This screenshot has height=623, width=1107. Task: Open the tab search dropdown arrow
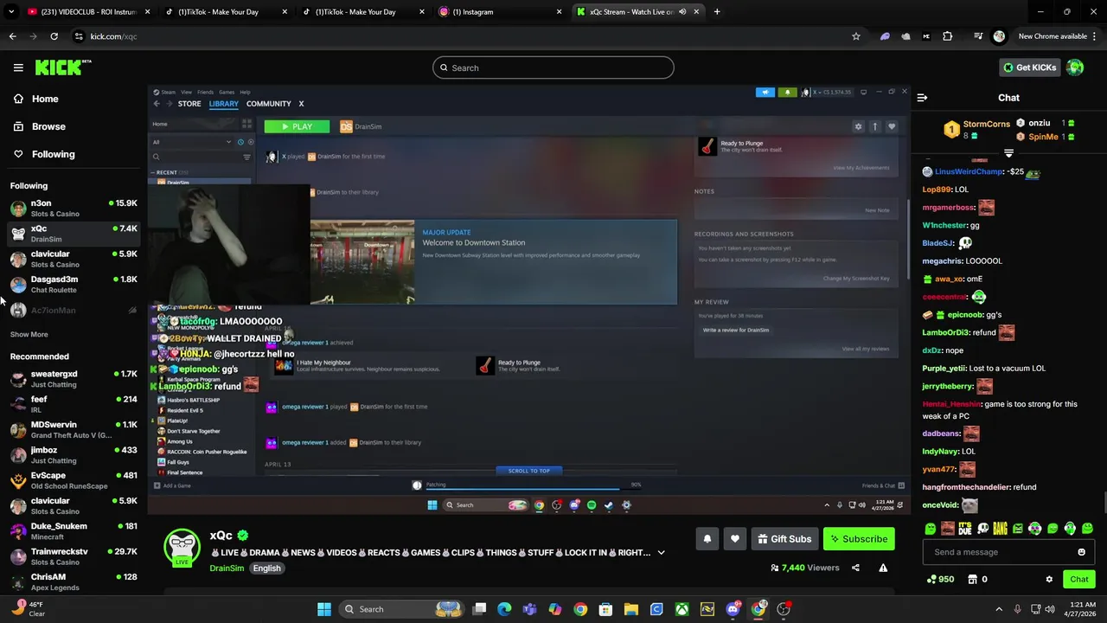(10, 12)
